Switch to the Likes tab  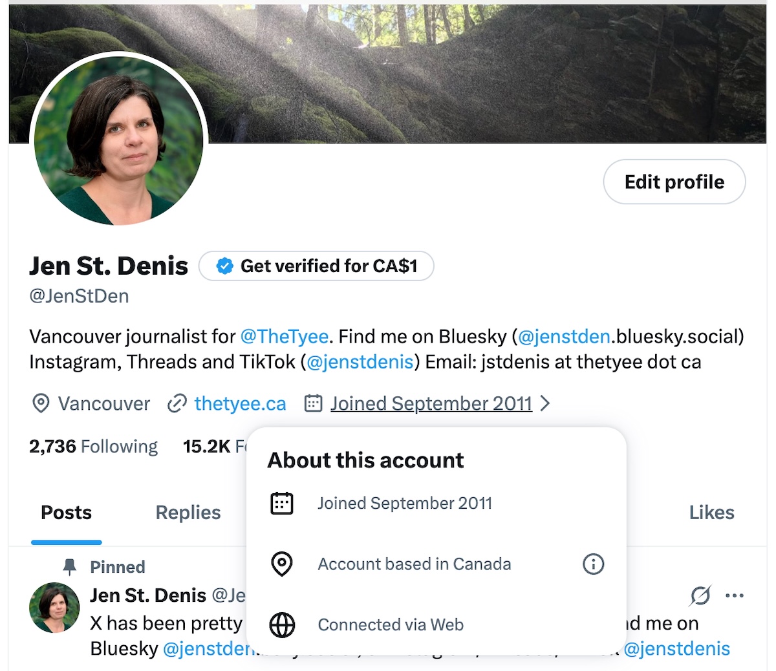pyautogui.click(x=711, y=512)
